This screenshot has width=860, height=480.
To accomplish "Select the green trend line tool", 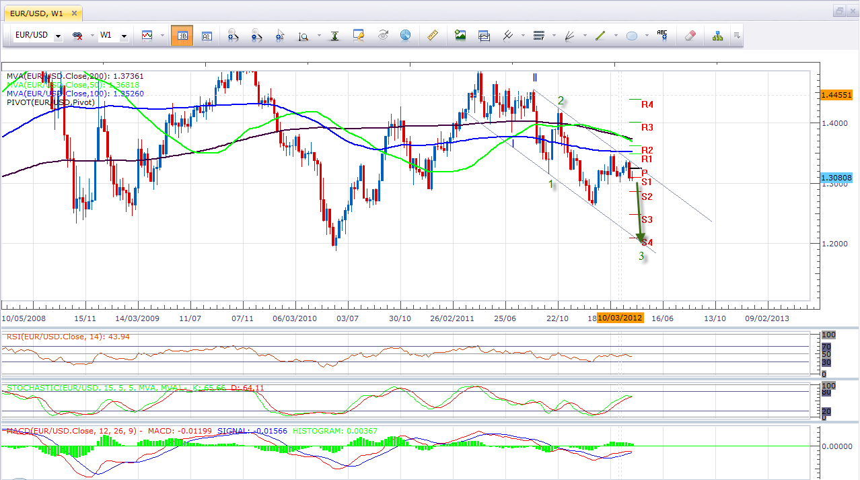I will click(601, 36).
